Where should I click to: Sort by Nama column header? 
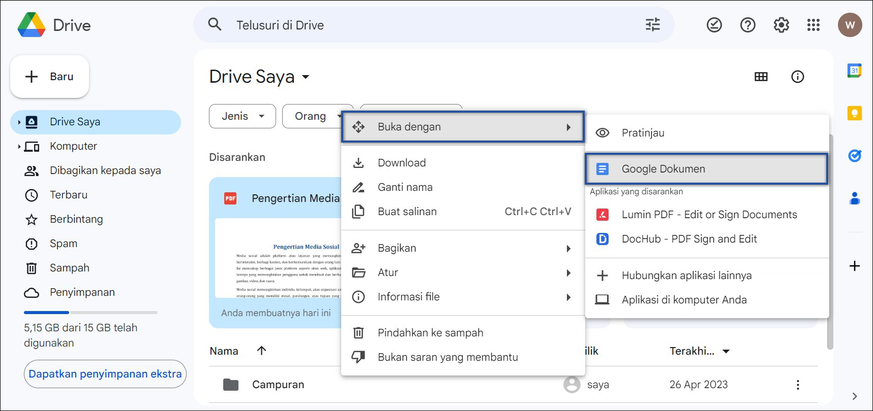point(224,351)
